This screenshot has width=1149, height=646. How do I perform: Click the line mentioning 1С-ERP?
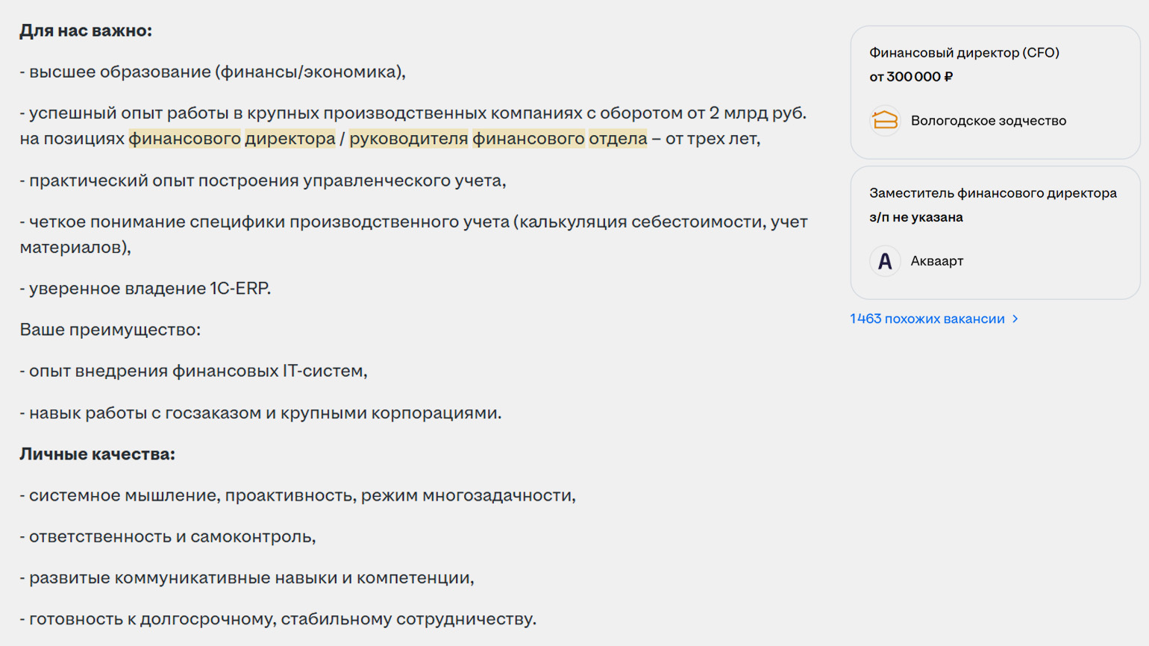click(x=145, y=289)
